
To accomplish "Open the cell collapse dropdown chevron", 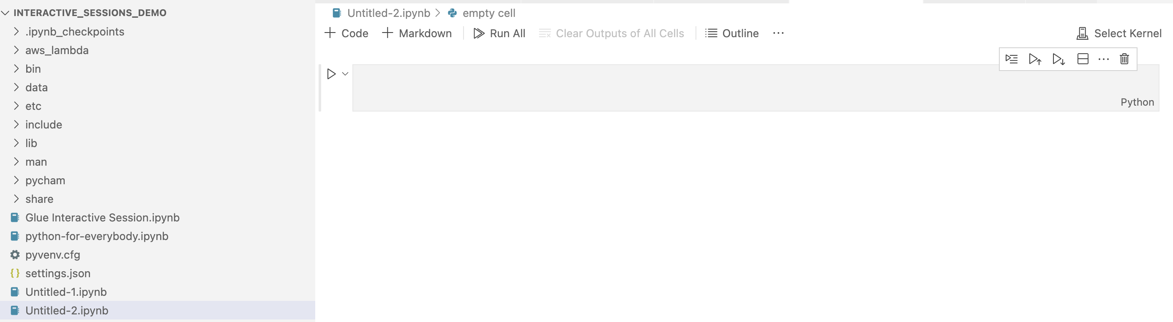I will (345, 74).
